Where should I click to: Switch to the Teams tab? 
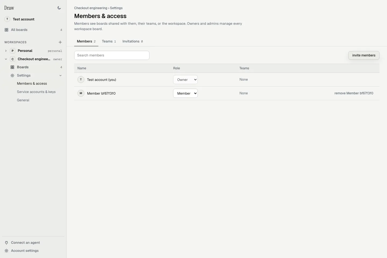point(109,41)
